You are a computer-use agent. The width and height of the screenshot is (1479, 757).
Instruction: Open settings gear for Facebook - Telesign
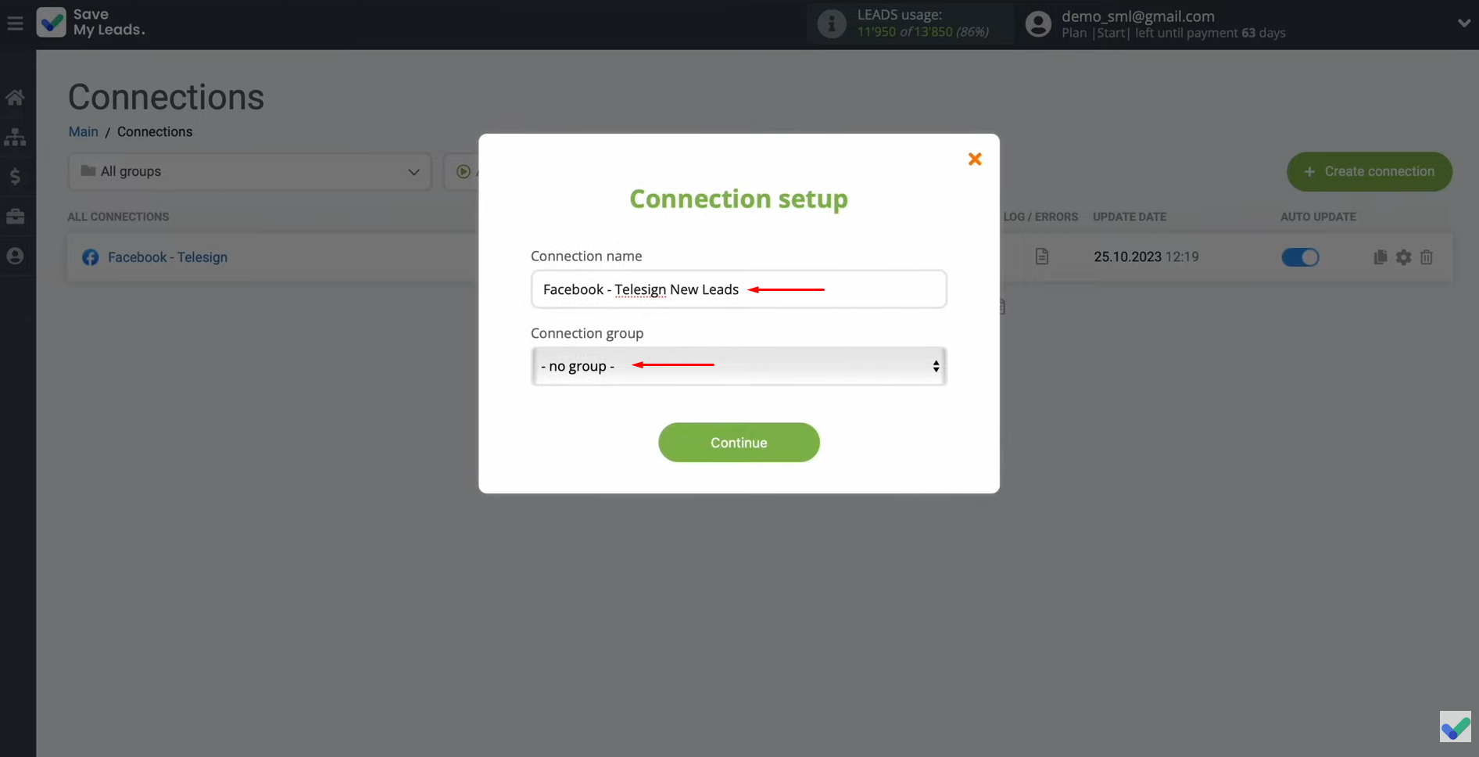1403,257
